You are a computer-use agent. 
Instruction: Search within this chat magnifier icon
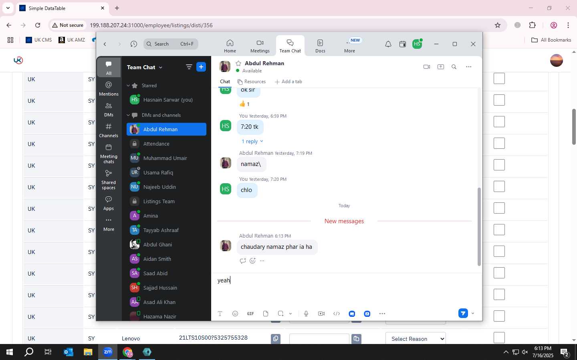click(454, 67)
